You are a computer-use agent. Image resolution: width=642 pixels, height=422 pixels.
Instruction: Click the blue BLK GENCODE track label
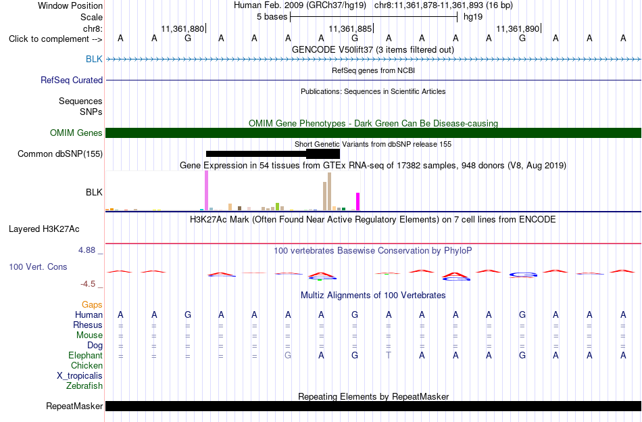pos(94,59)
